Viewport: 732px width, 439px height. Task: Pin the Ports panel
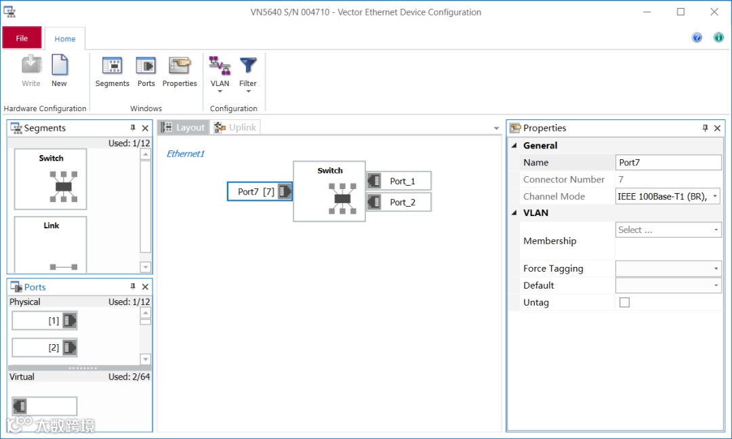point(133,287)
